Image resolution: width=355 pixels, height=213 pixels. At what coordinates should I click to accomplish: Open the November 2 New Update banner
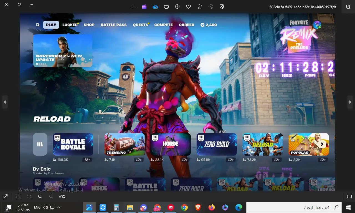click(63, 51)
